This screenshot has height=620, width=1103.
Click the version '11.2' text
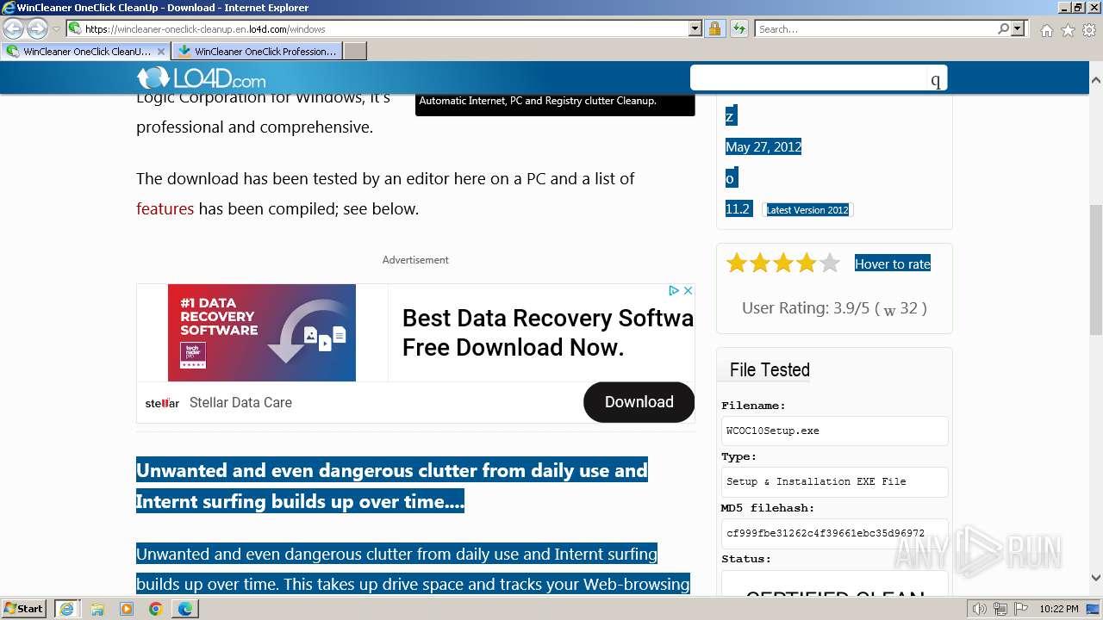click(738, 208)
